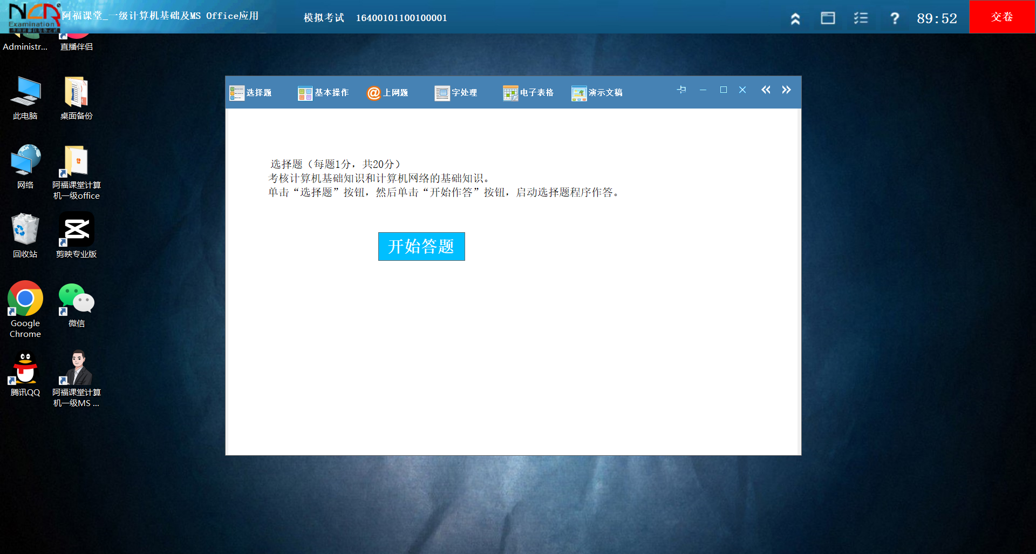Select the 字处理 icon
Image resolution: width=1036 pixels, height=554 pixels.
441,92
